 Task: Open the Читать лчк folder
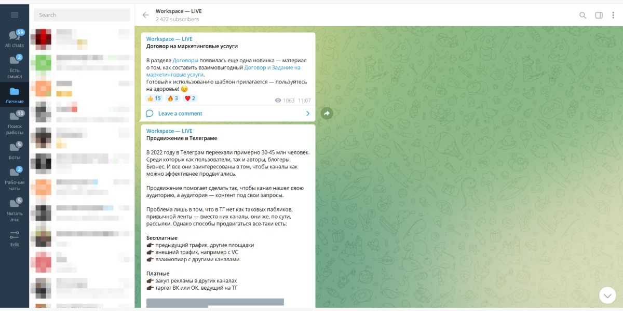(x=15, y=210)
